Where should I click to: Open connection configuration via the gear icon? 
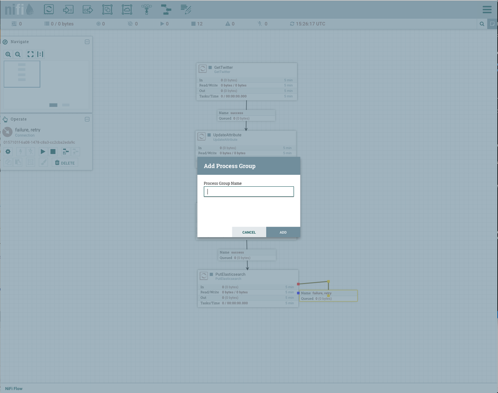pos(8,151)
